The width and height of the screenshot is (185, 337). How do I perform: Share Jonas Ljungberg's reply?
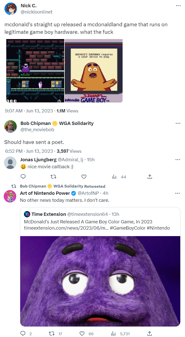[x=150, y=177]
